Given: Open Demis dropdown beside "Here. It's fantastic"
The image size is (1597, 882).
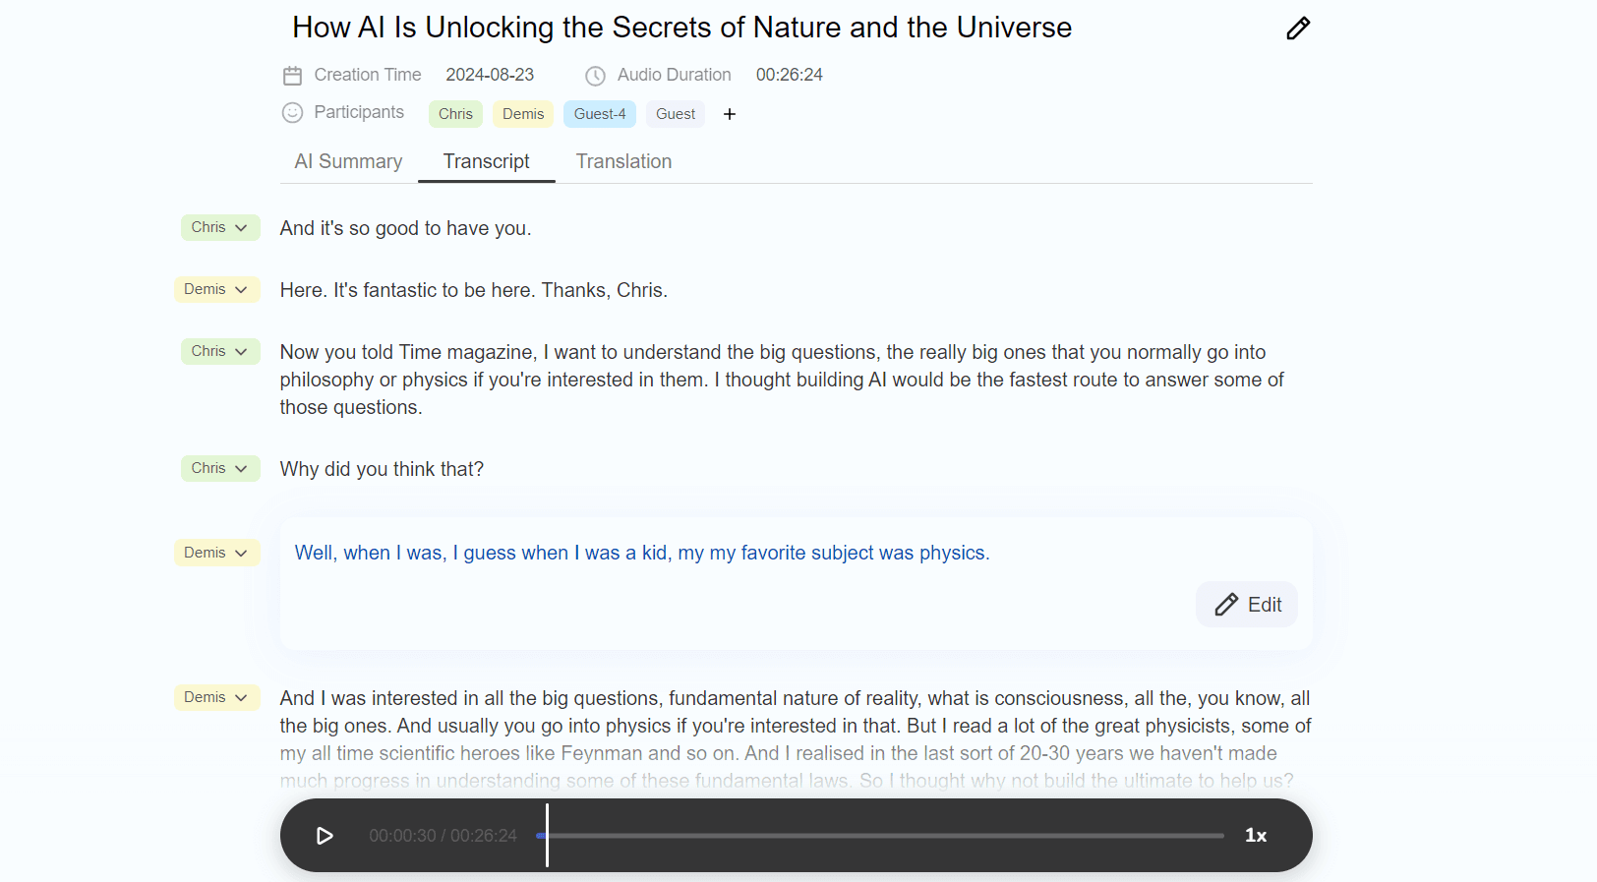Looking at the screenshot, I should coord(216,289).
